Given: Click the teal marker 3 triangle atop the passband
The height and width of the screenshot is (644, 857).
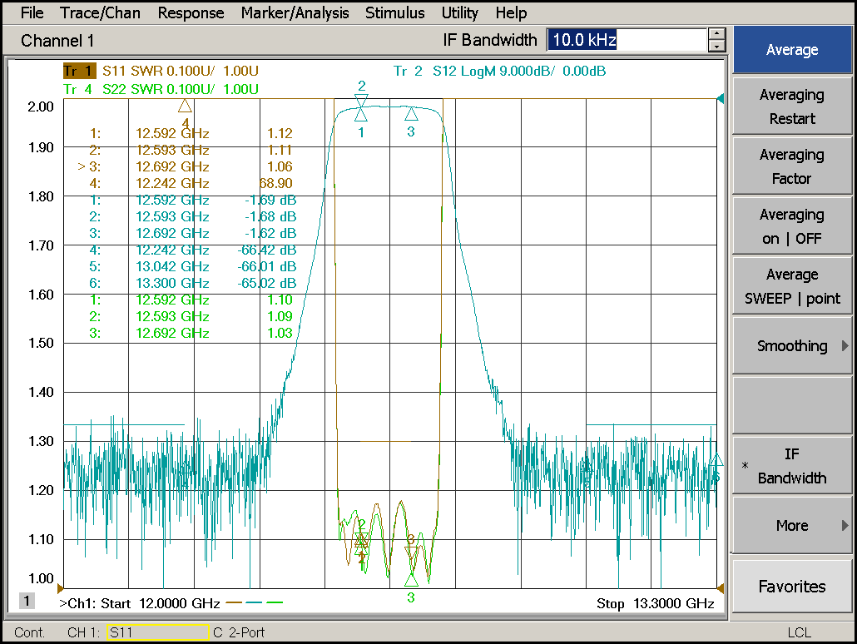Looking at the screenshot, I should [x=410, y=114].
